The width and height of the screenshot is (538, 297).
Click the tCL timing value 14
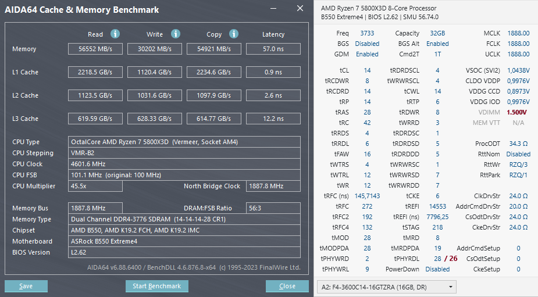click(x=367, y=70)
